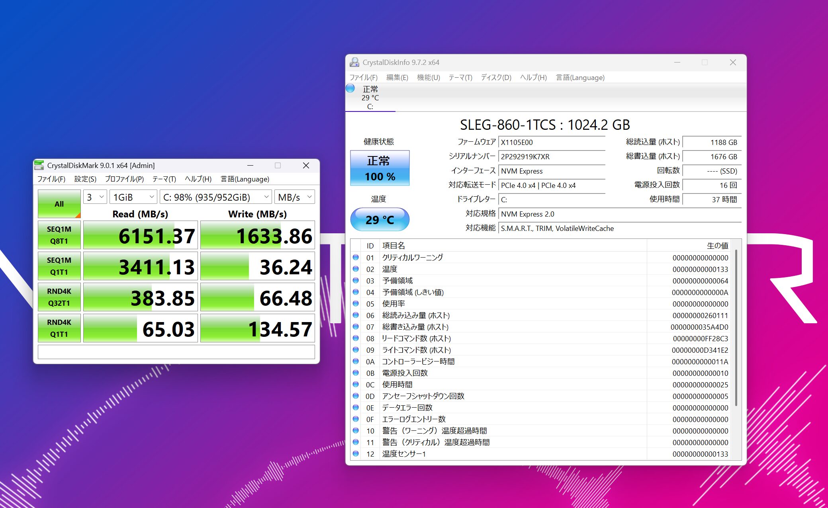The height and width of the screenshot is (508, 828).
Task: Click the status indicator next to データエラー回数
Action: [356, 408]
